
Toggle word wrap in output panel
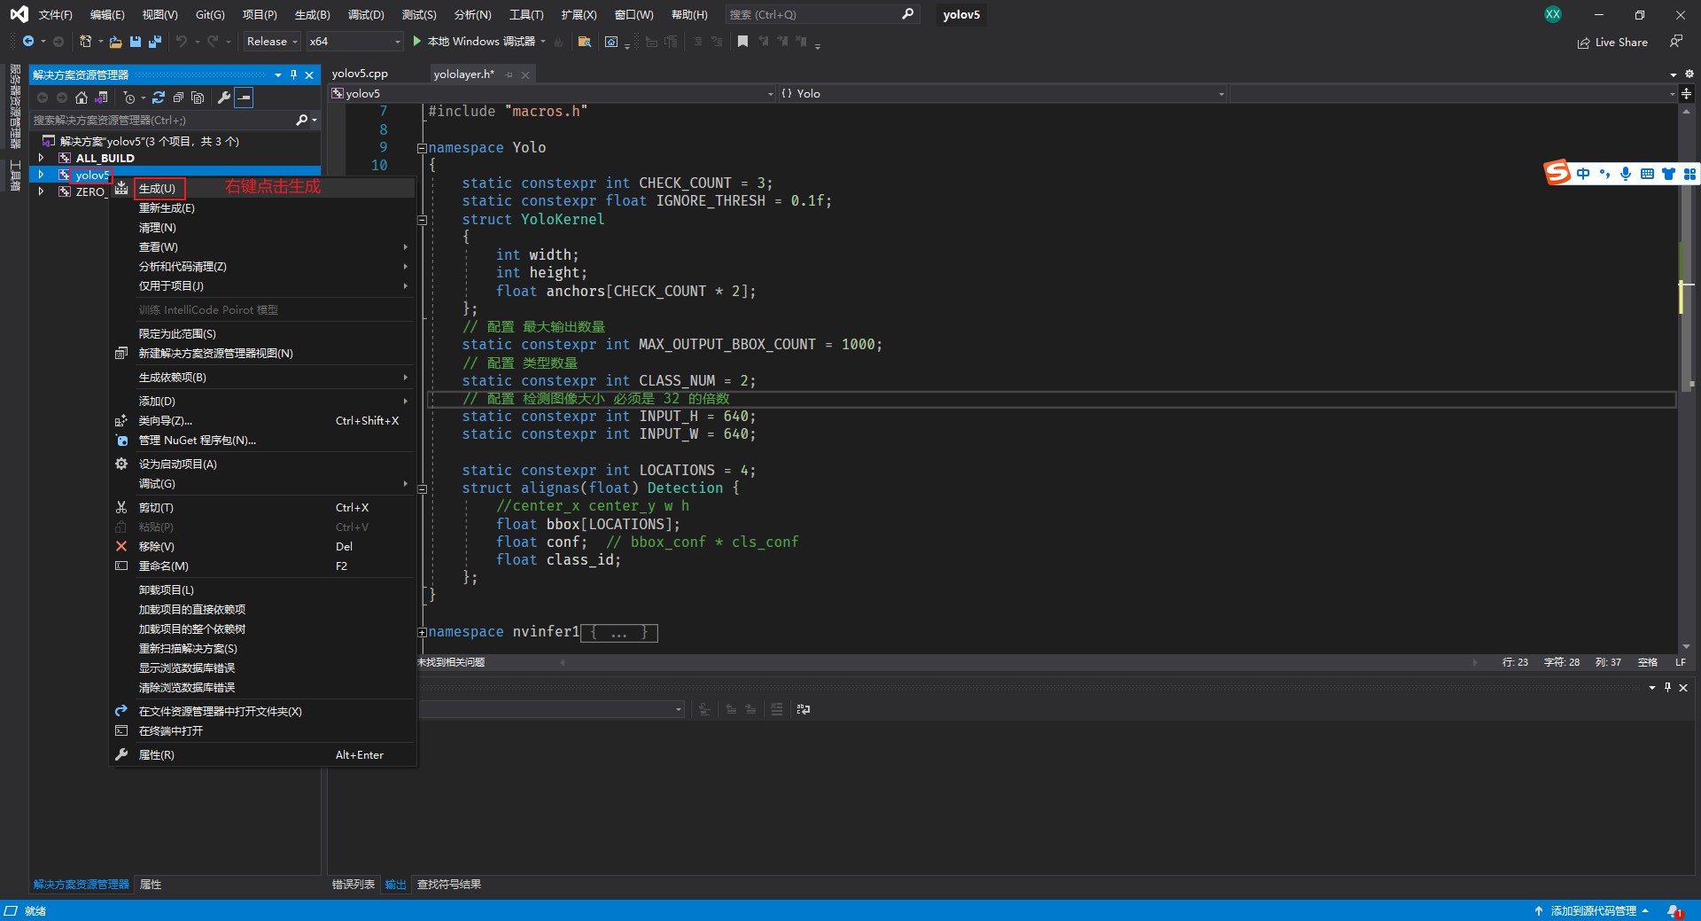pyautogui.click(x=804, y=709)
